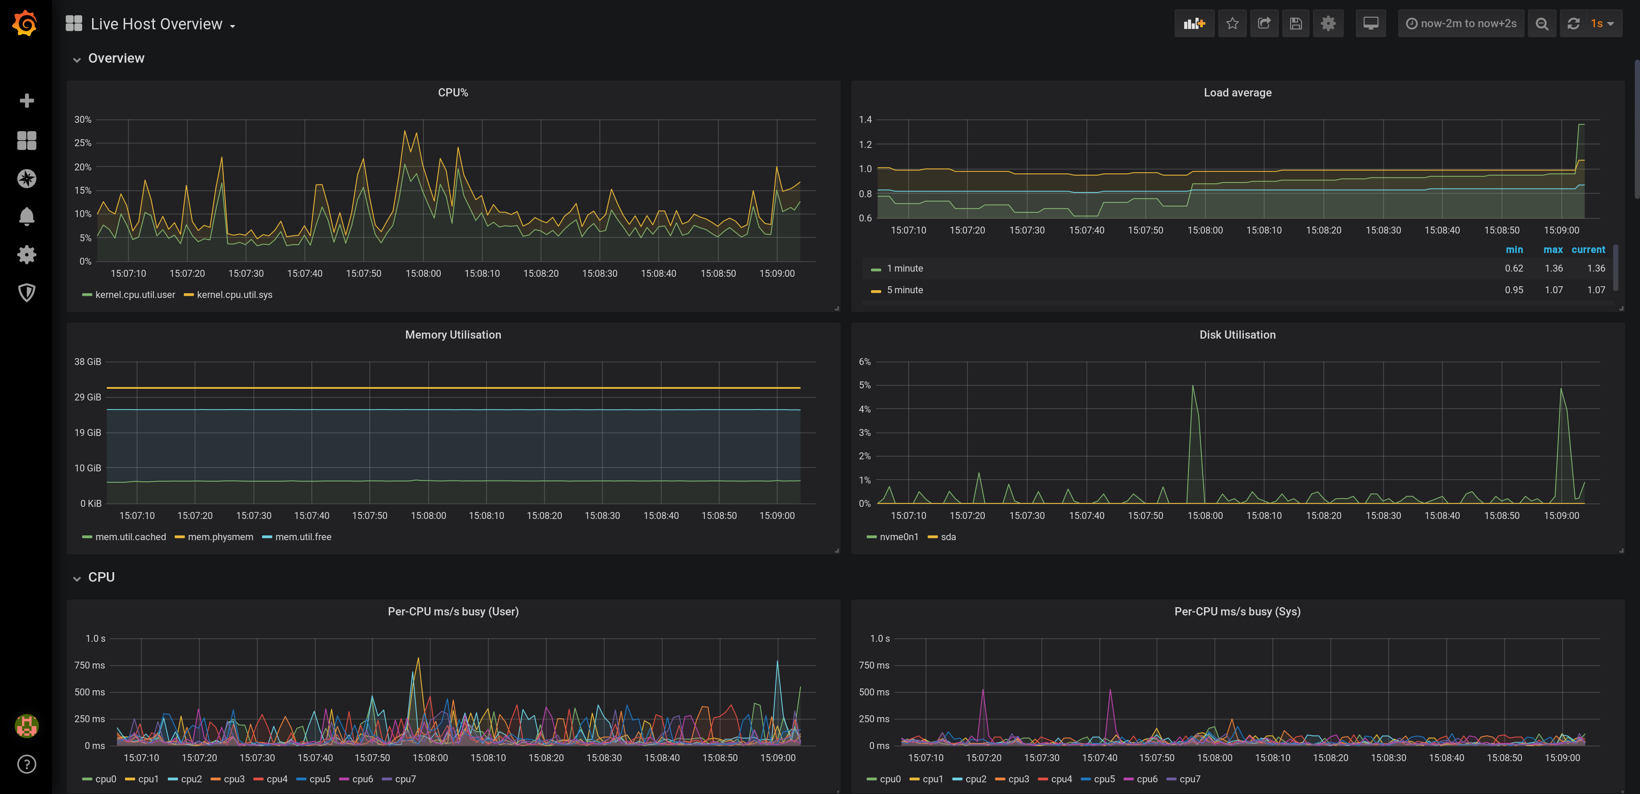Share the dashboard with the export icon
Screen dimensions: 1640x794
click(1264, 23)
